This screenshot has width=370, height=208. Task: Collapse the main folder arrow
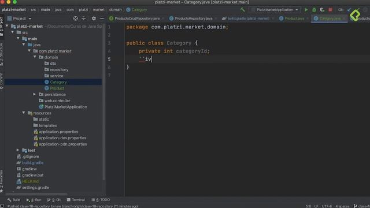tap(18, 39)
